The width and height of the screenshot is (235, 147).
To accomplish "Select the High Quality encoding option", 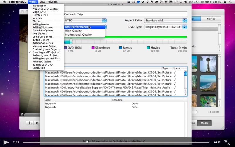I will click(x=73, y=31).
